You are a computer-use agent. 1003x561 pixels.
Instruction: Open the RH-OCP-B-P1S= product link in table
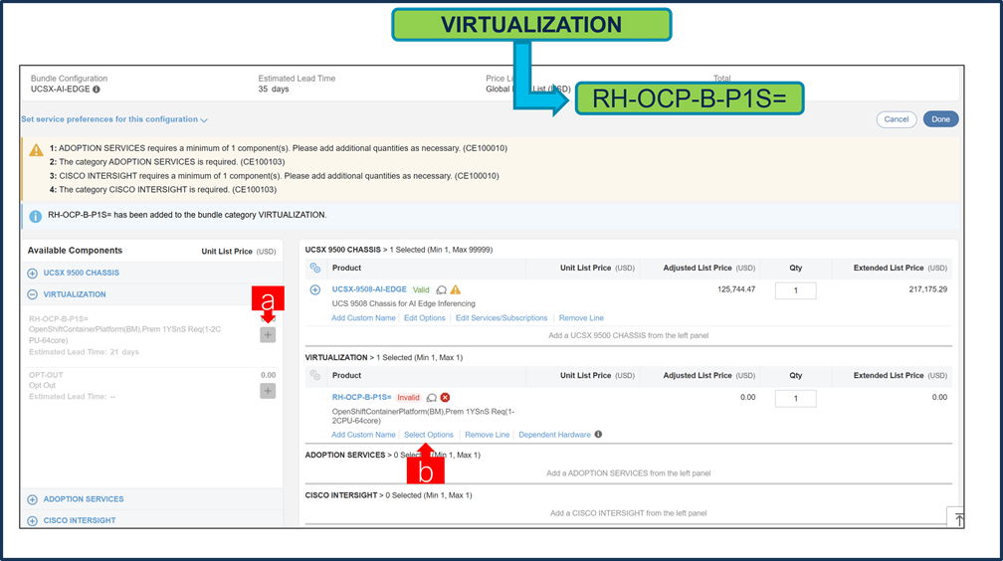point(361,397)
